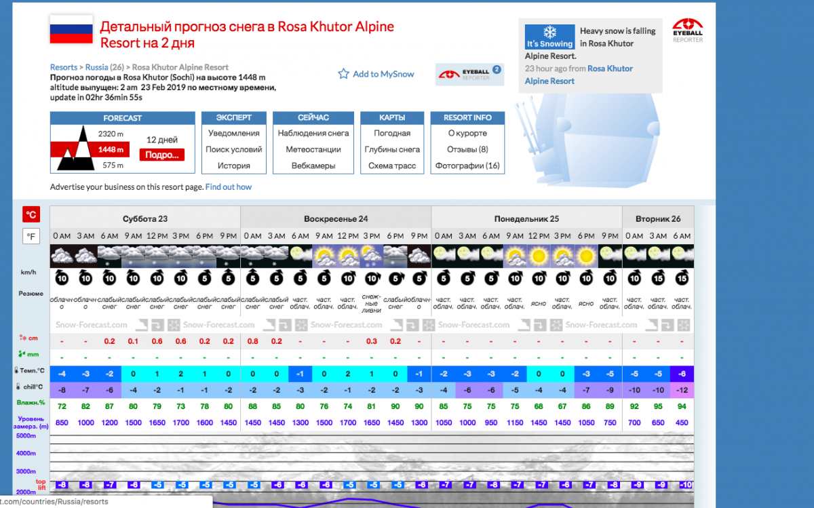Open the 12 дней forecast link
This screenshot has width=814, height=508.
click(162, 140)
